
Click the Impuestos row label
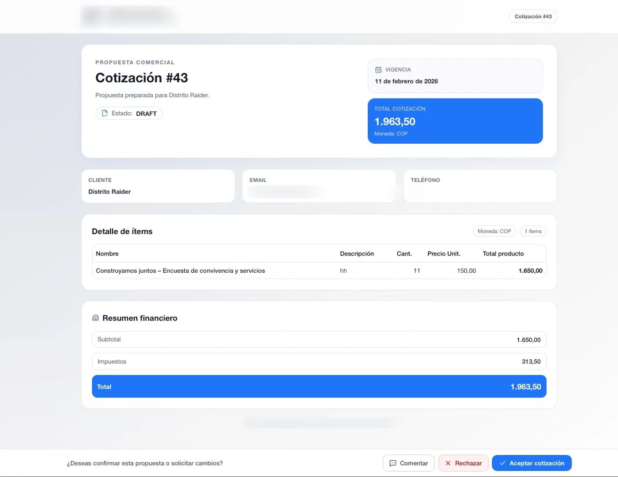112,362
